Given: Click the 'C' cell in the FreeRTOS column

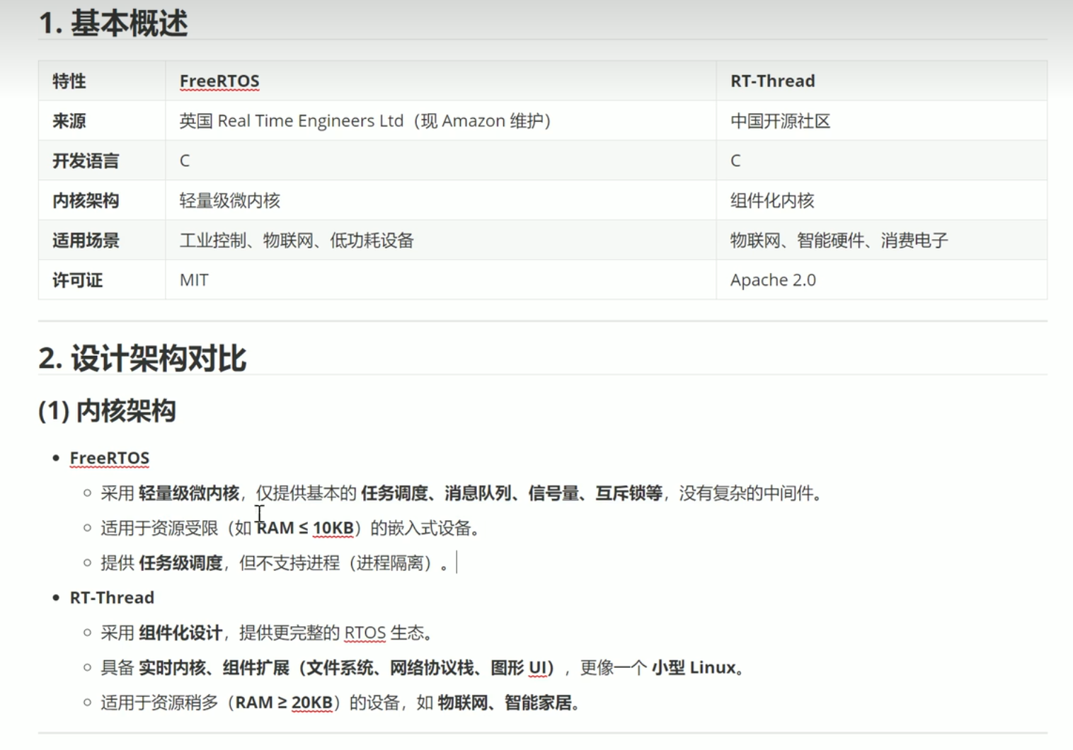Looking at the screenshot, I should point(440,161).
